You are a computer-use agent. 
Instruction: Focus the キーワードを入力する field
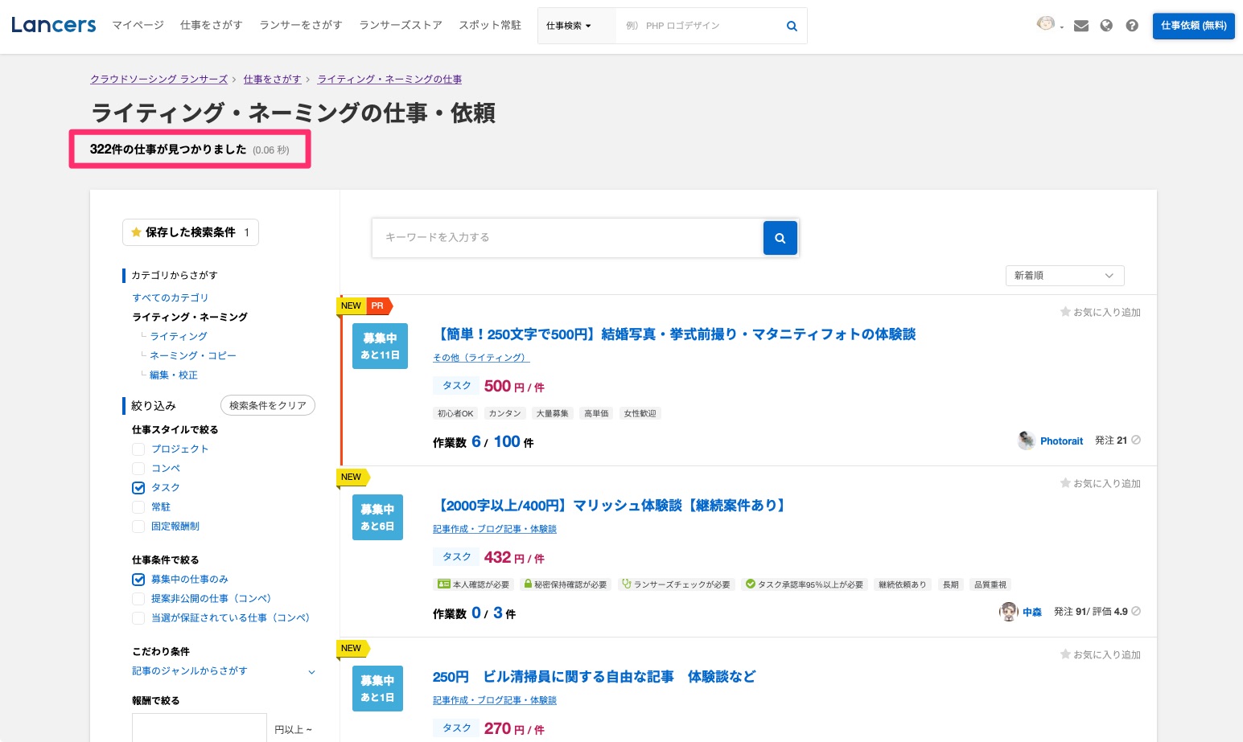tap(567, 238)
